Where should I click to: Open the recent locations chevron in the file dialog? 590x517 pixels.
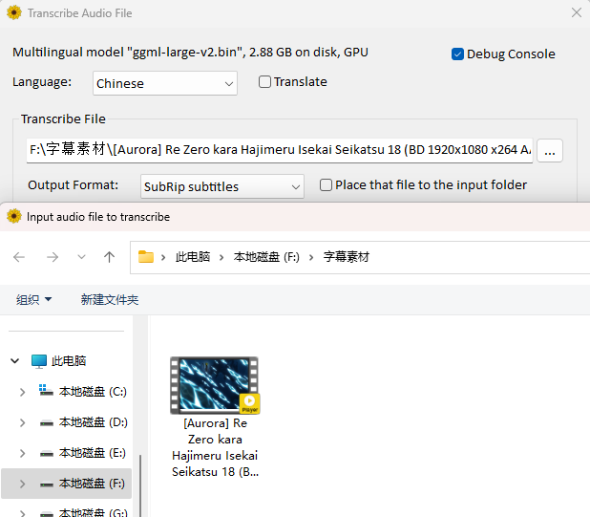pos(81,257)
